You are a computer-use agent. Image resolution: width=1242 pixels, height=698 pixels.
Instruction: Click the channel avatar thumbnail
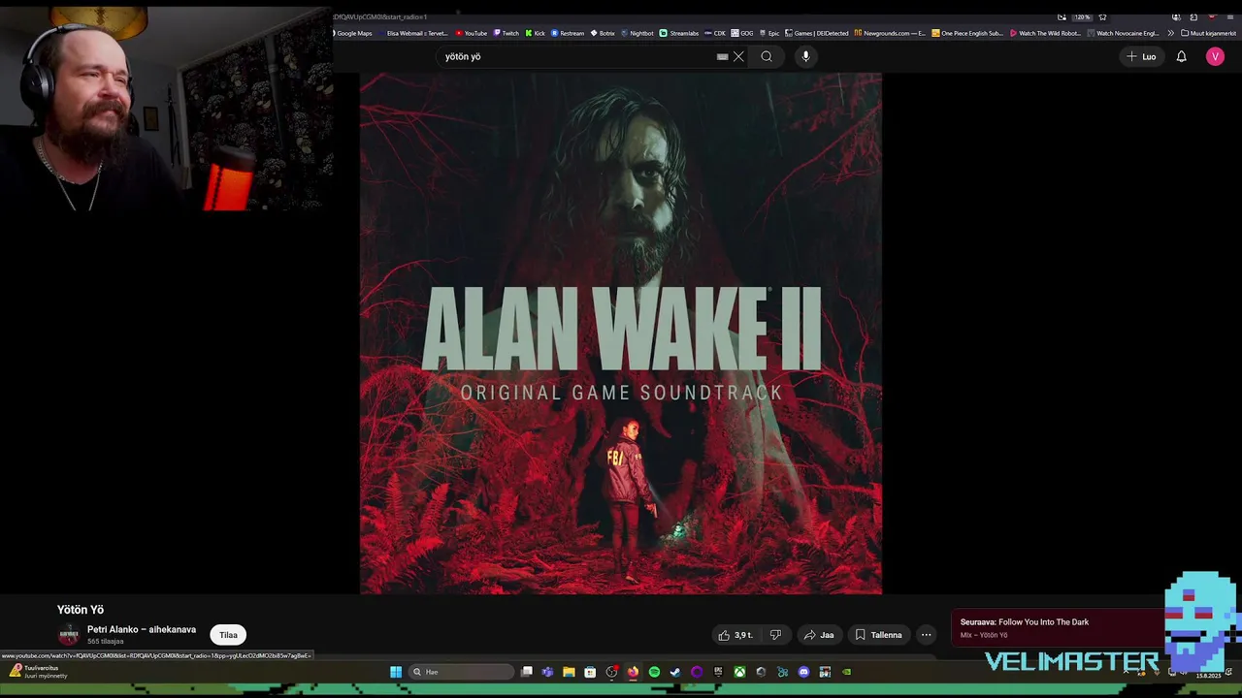(68, 635)
